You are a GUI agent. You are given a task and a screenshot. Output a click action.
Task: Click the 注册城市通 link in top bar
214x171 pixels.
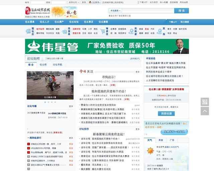[108, 2]
